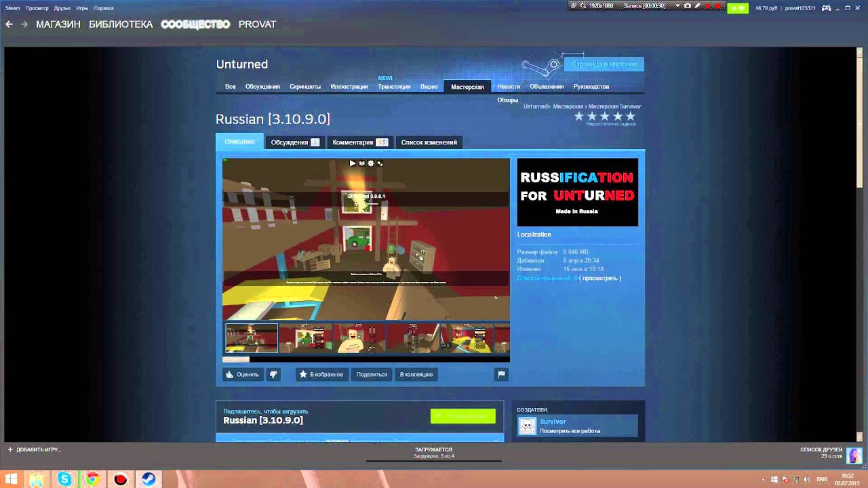Open the просмотреть change list link
The image size is (868, 488).
point(600,278)
